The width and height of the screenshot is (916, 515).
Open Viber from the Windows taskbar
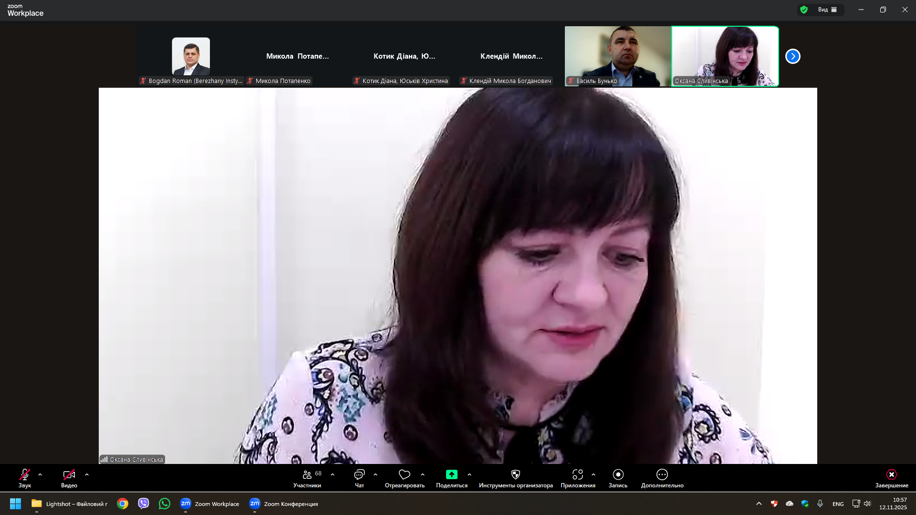(143, 504)
